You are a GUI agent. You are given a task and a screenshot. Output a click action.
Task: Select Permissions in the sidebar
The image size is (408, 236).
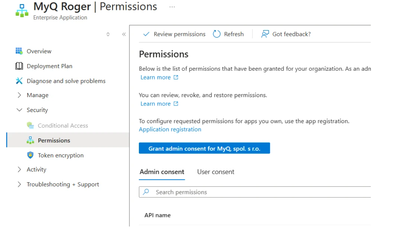(x=68, y=140)
